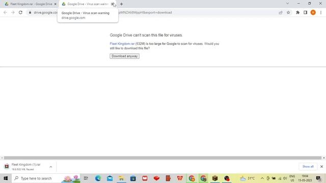This screenshot has height=183, width=326.
Task: Open the Fleet Kingdom.rar link
Action: point(122,44)
